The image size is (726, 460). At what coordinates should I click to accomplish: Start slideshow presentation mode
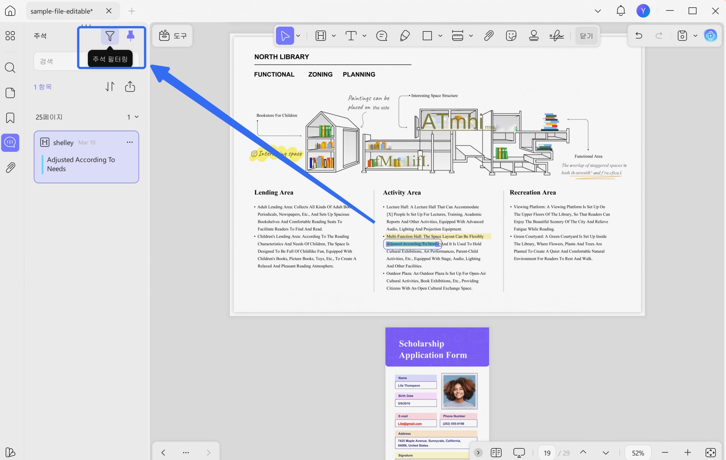tap(519, 452)
